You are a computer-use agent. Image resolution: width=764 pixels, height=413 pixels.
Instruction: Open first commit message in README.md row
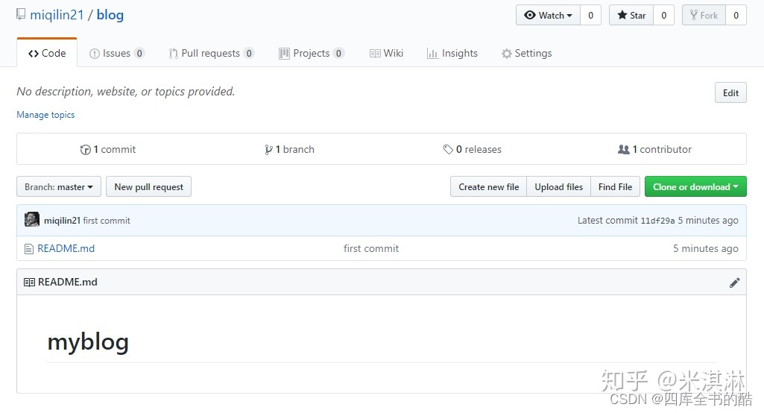[371, 249]
